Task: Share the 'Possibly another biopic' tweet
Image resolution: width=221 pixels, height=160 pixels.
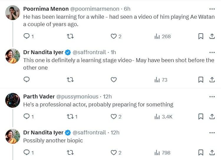Action: 212,153
